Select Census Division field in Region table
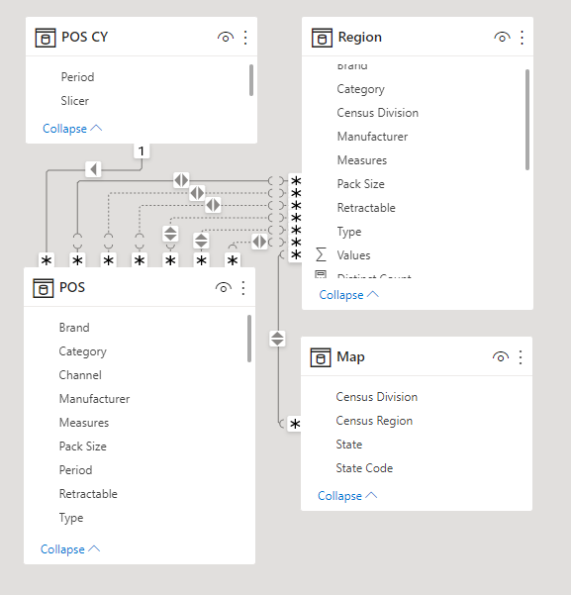This screenshot has width=571, height=595. coord(377,113)
